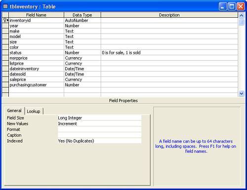247x190 pixels.
Task: Click the Number data type for purchasingcustomer
Action: point(82,85)
